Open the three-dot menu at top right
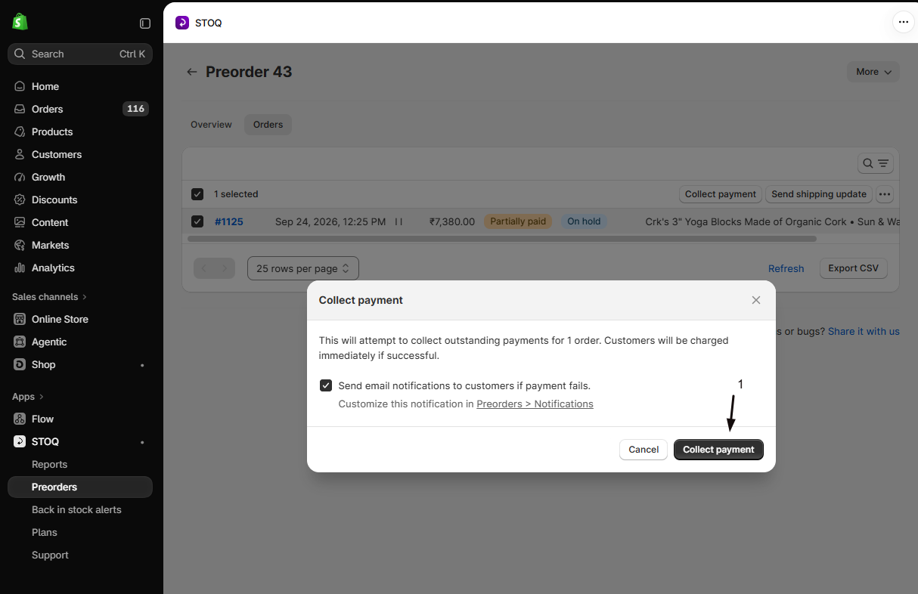 (903, 22)
